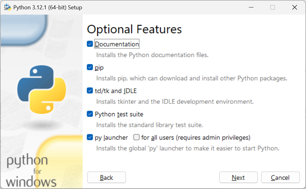This screenshot has width=306, height=189.
Task: Untick the tcl/tk and IDLE checkbox
Action: (90, 91)
